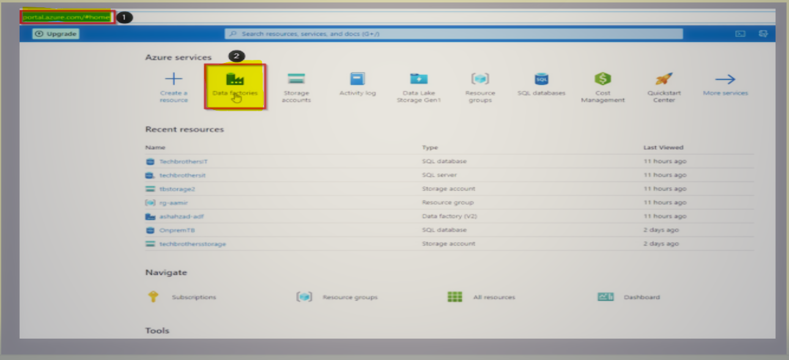Click the Name column header

click(x=155, y=147)
